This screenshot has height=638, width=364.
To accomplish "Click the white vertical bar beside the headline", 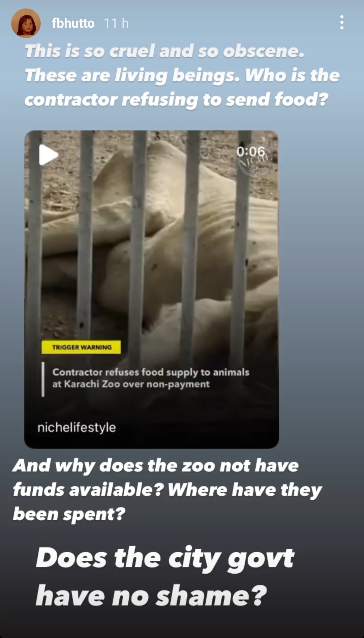I will click(43, 379).
